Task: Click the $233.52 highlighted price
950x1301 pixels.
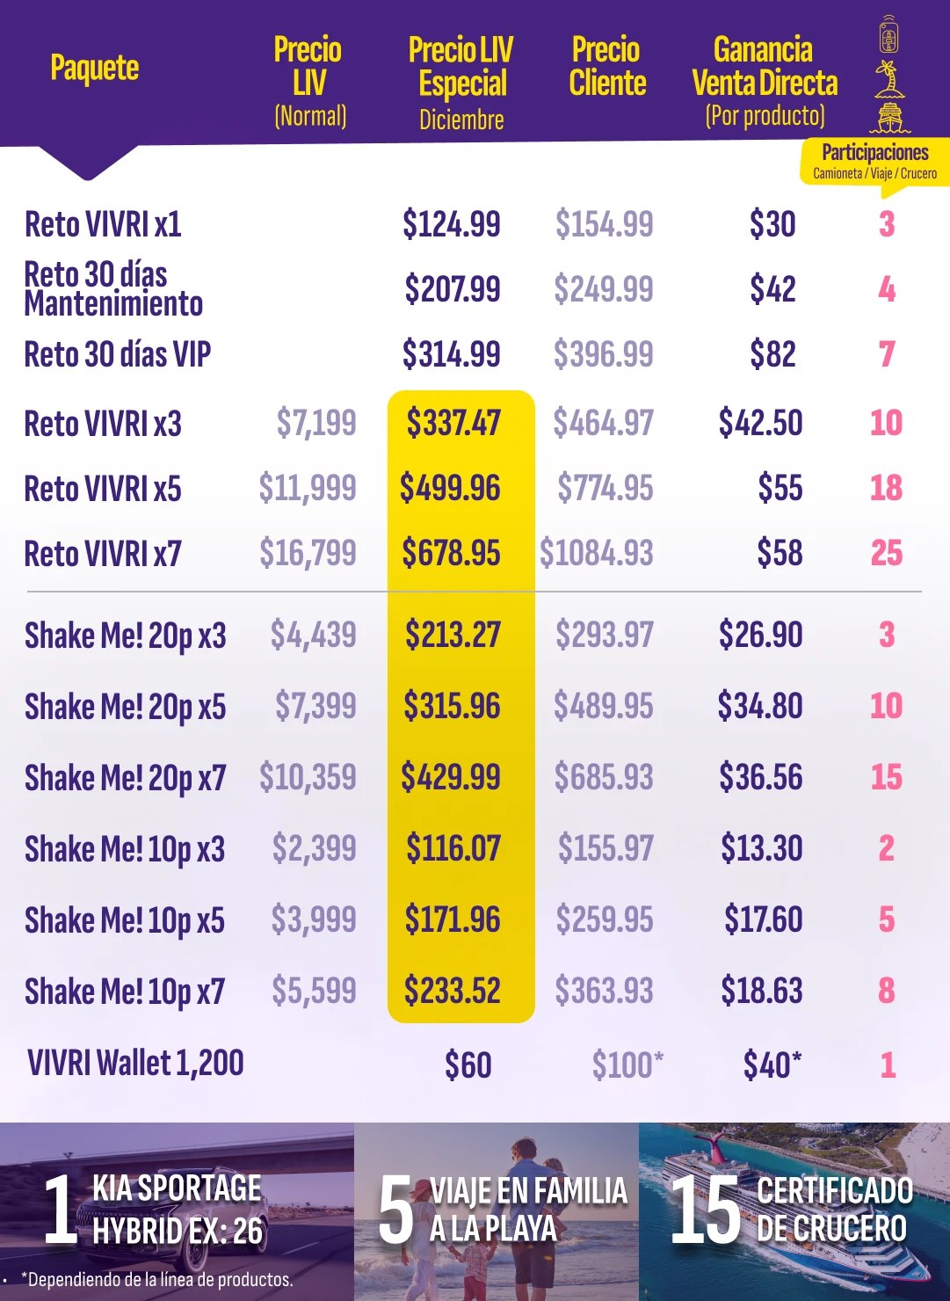Action: point(452,991)
